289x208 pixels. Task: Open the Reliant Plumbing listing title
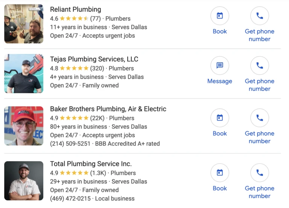pyautogui.click(x=76, y=9)
